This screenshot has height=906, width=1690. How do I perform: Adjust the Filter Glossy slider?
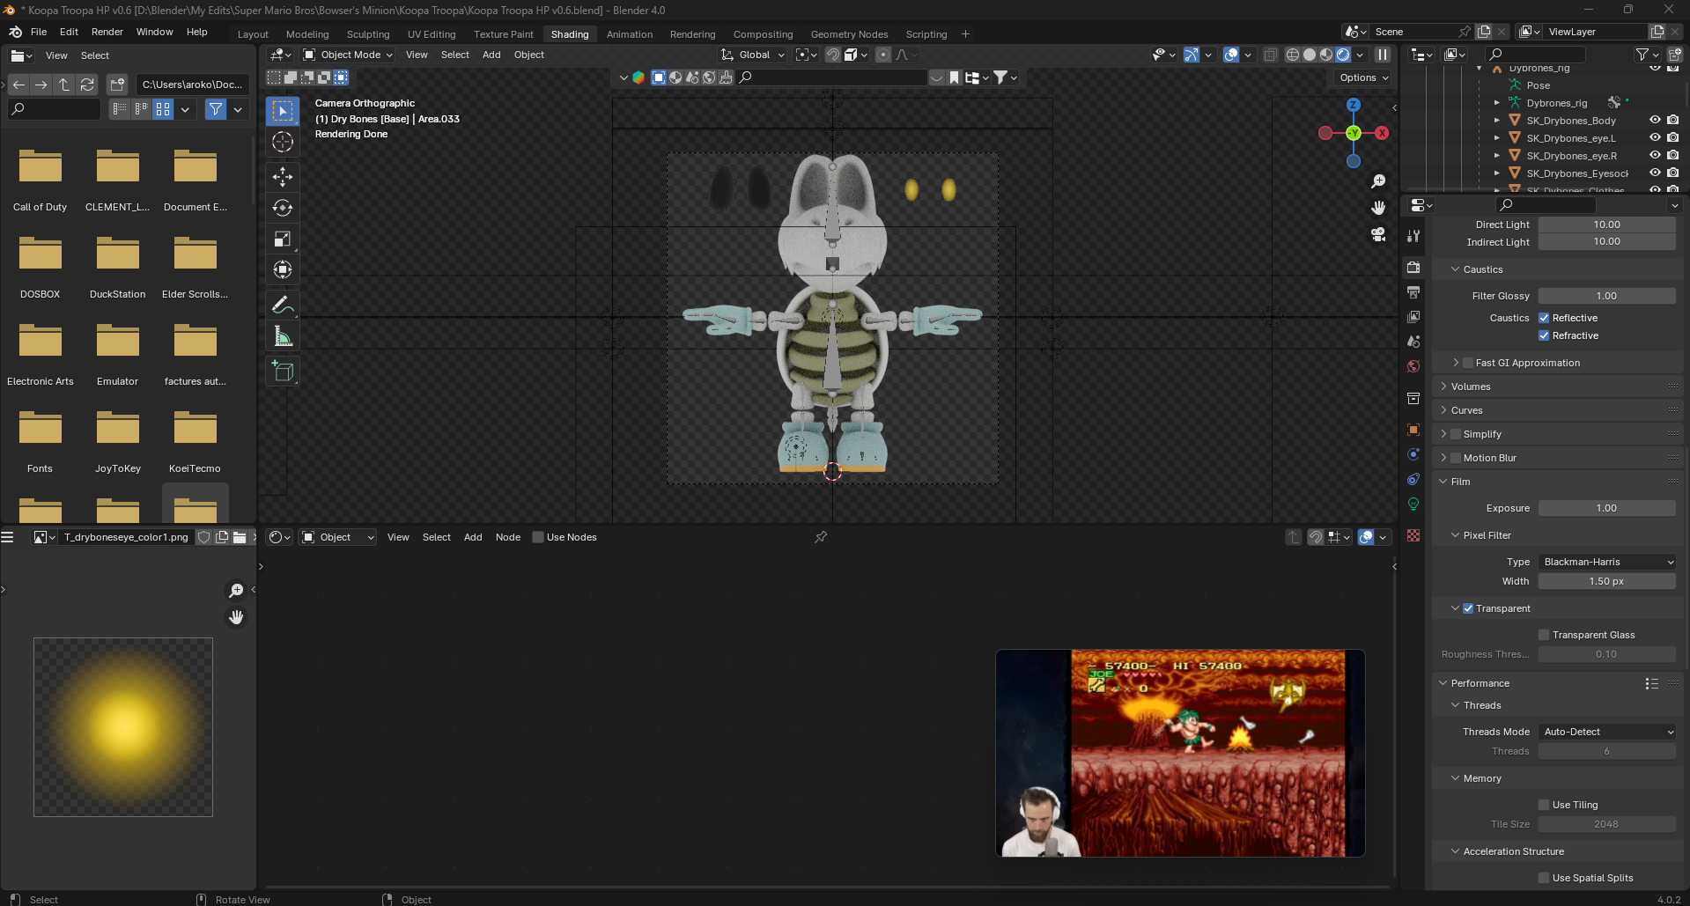[x=1607, y=296]
